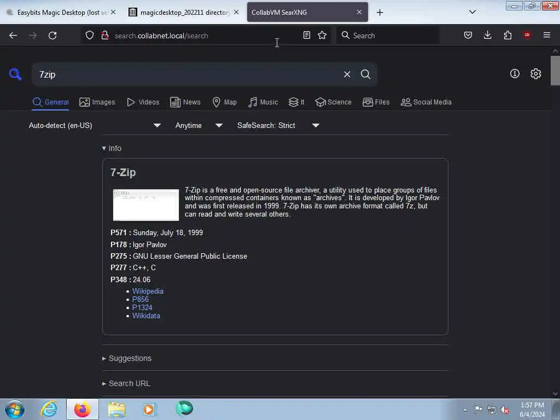Select the General category tab

pyautogui.click(x=50, y=102)
